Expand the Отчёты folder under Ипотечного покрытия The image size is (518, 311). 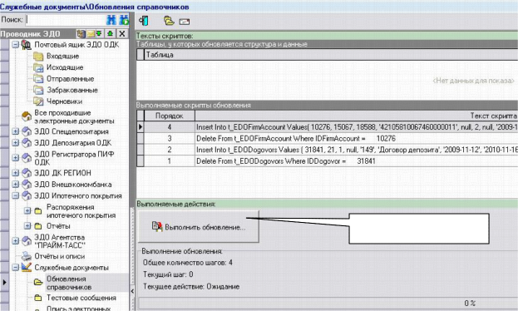27,226
